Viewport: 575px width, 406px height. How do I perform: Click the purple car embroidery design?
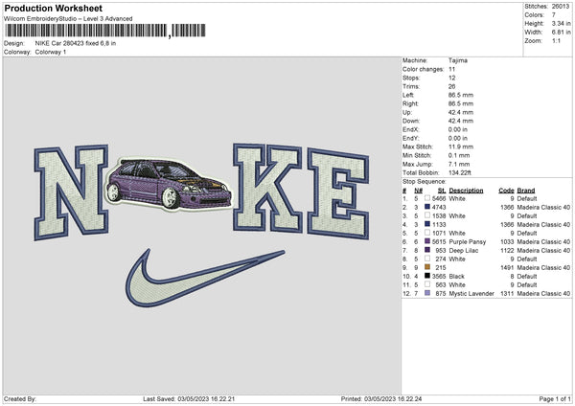[x=169, y=184]
